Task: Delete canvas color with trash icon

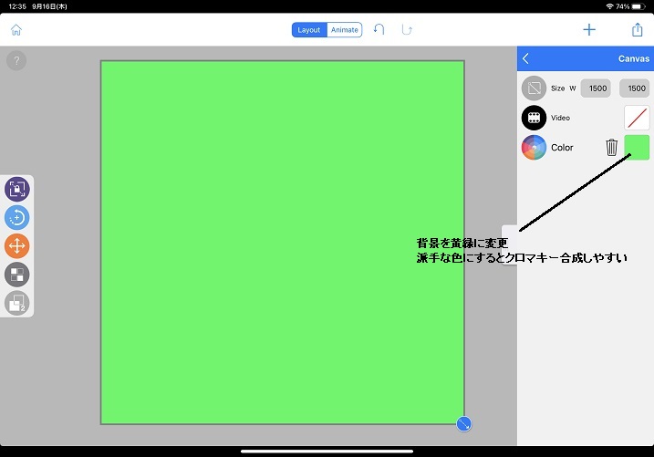Action: (612, 147)
